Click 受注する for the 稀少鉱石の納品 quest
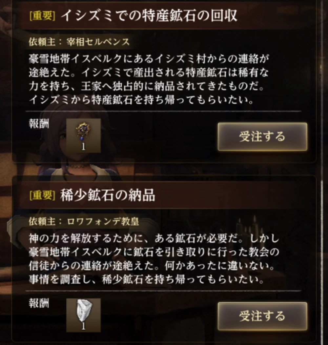This screenshot has width=328, height=345. tap(262, 316)
